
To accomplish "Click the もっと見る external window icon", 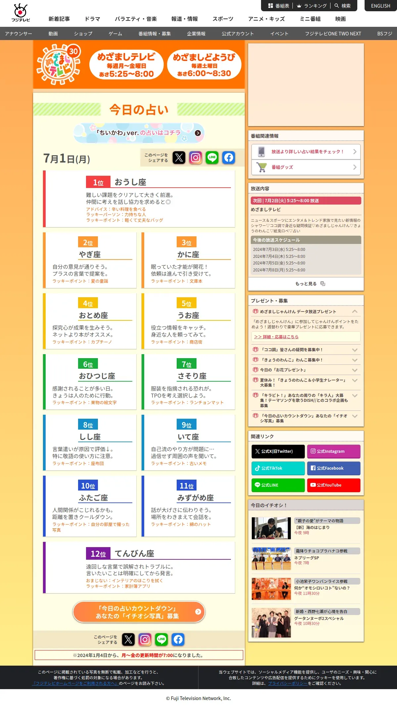I will (x=323, y=284).
